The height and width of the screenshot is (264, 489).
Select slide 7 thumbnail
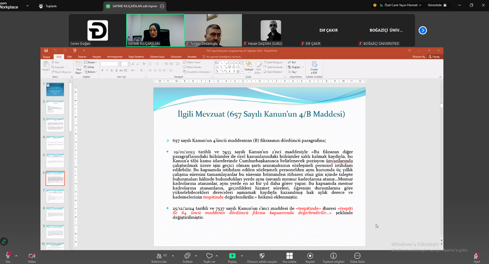55,196
